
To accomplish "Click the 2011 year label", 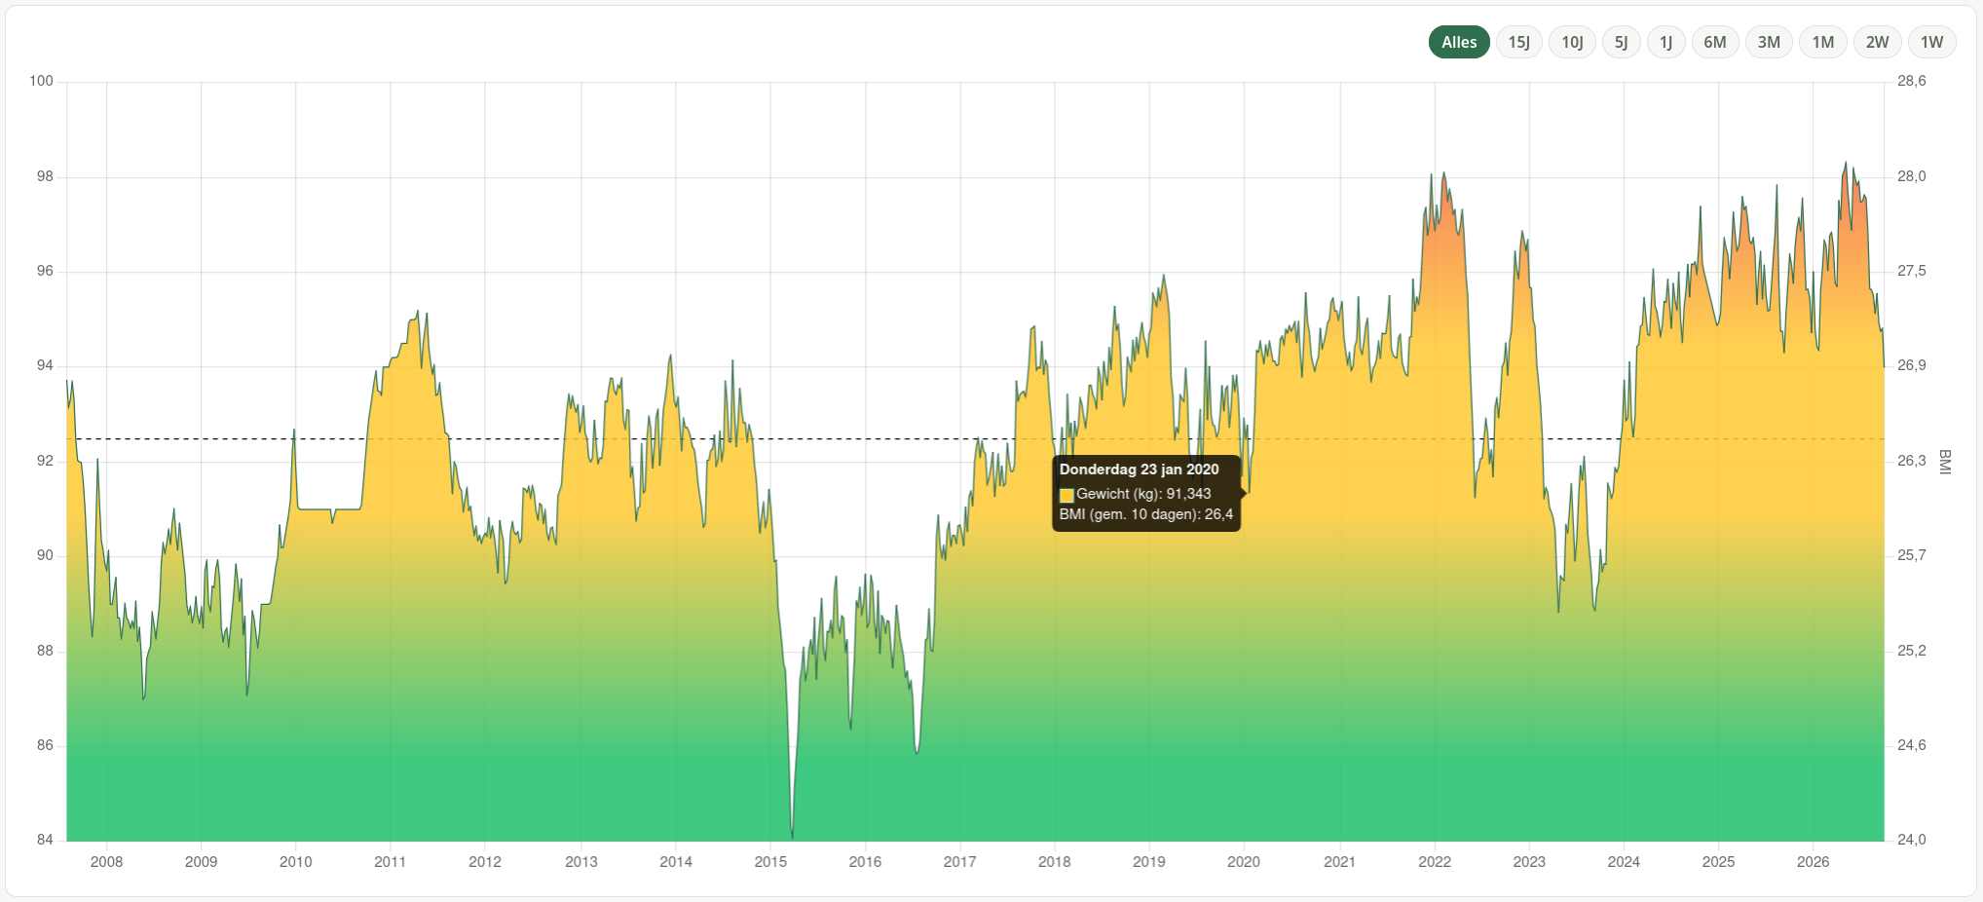I will click(x=390, y=862).
